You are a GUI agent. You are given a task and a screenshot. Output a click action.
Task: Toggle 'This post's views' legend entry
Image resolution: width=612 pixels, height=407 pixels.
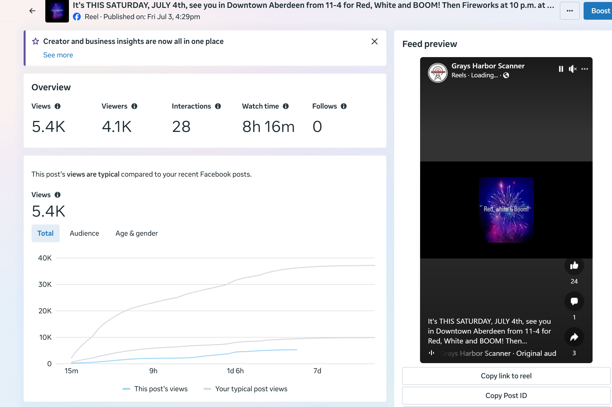coord(155,389)
